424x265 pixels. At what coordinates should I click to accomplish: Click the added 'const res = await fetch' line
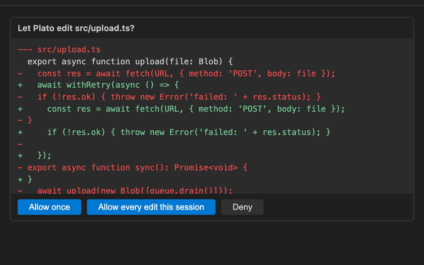tap(181, 109)
